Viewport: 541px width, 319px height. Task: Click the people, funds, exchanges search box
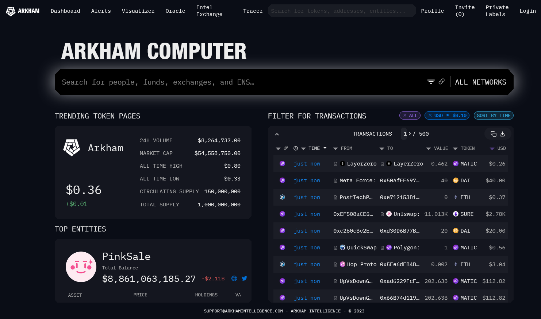(241, 82)
